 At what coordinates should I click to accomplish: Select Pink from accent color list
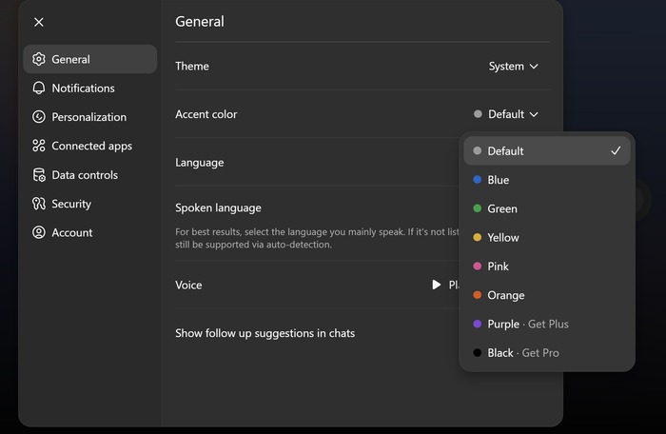(x=499, y=266)
